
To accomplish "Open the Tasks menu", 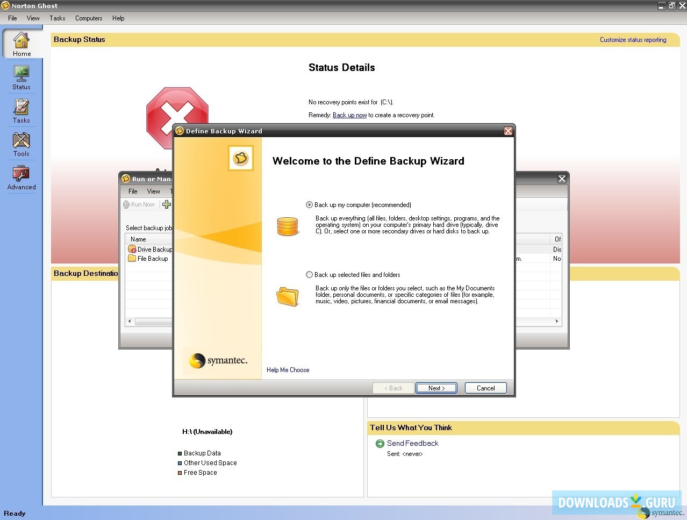I will point(58,18).
